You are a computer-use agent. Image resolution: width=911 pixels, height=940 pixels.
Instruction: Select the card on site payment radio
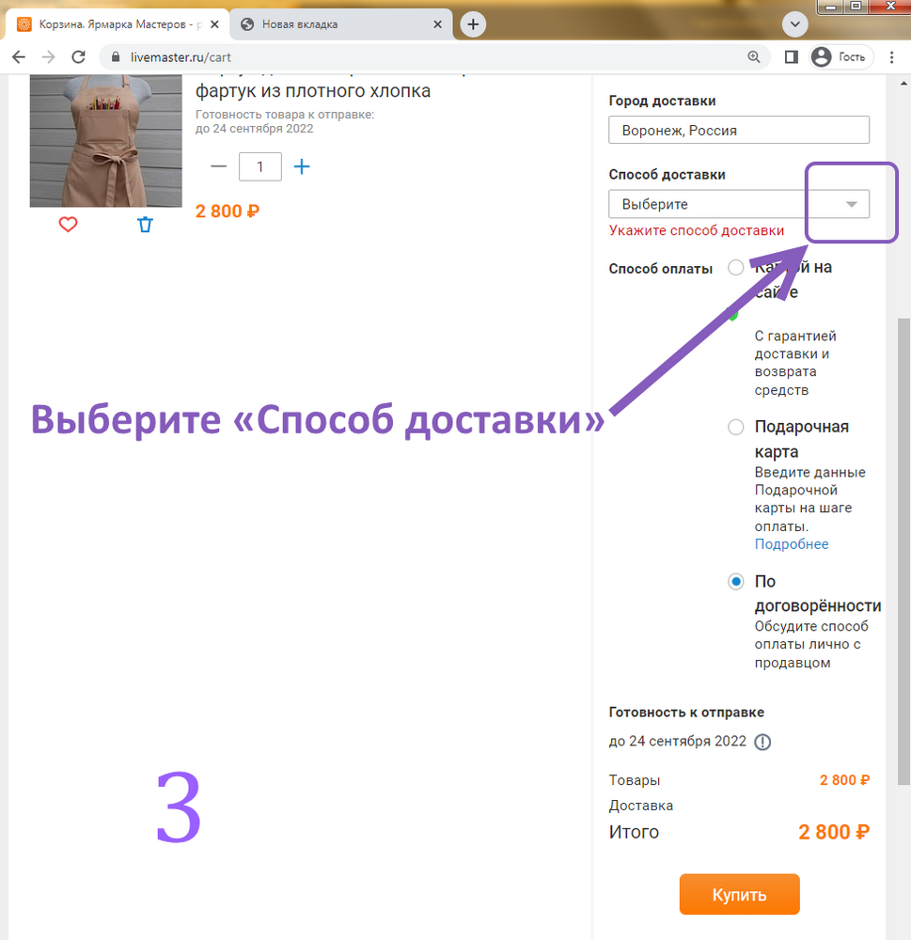coord(735,267)
